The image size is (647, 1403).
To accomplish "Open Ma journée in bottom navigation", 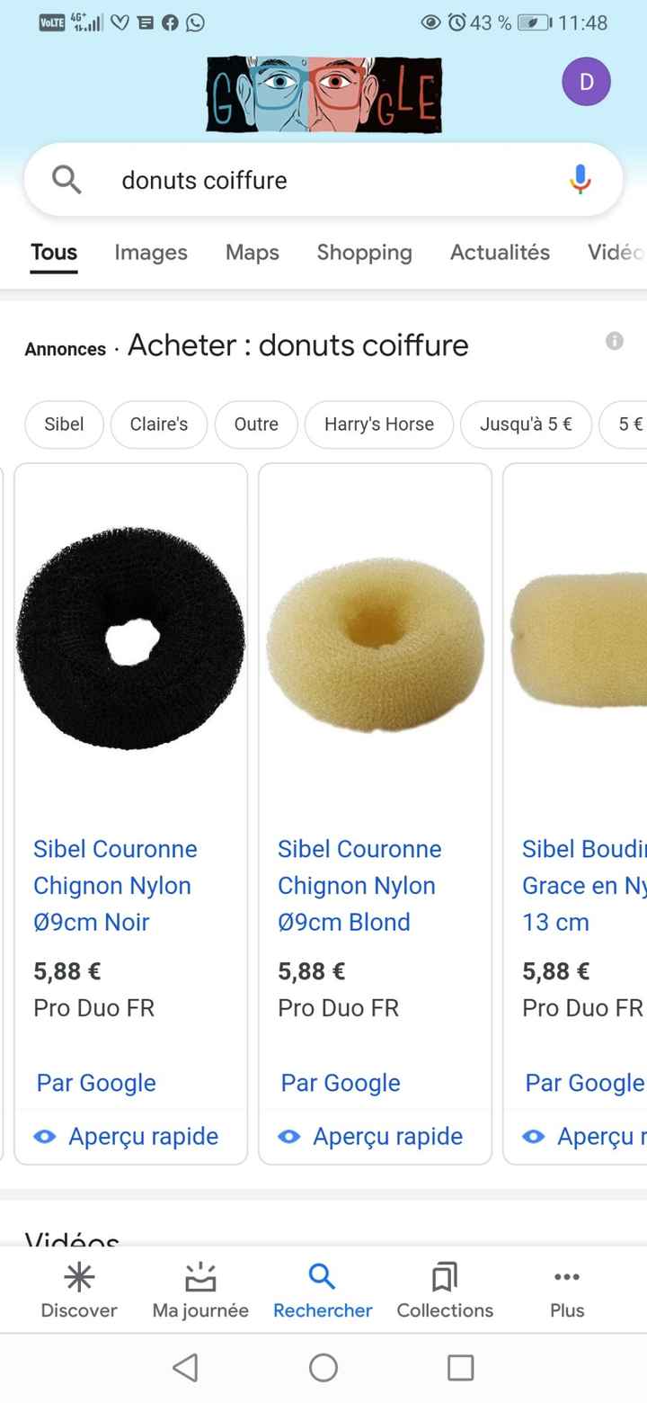I will (200, 1290).
